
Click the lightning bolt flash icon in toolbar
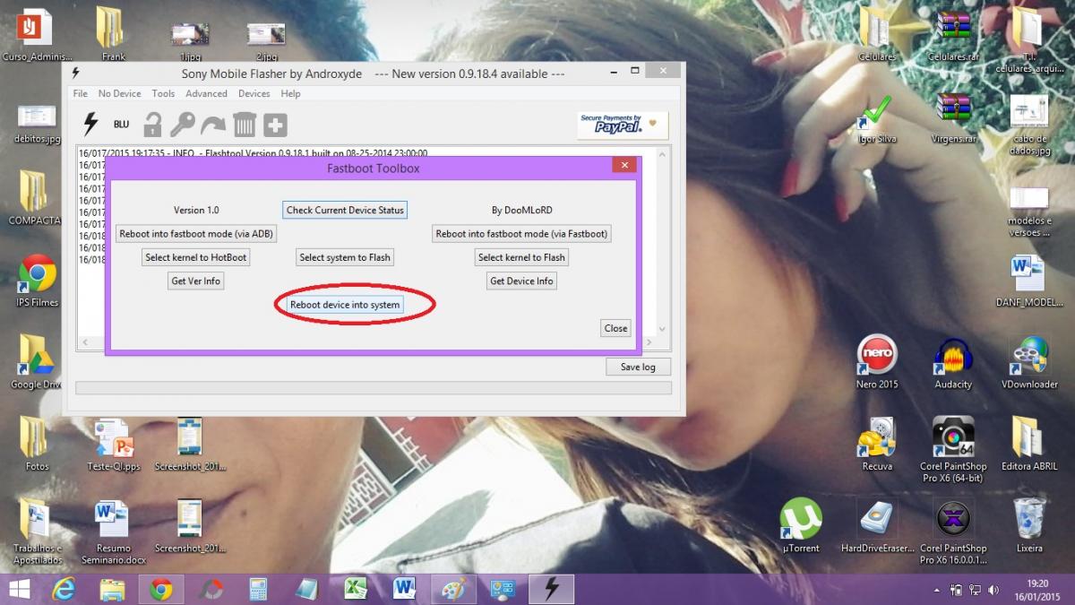[90, 124]
